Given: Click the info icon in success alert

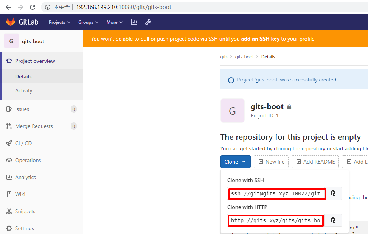Looking at the screenshot, I should coord(231,80).
